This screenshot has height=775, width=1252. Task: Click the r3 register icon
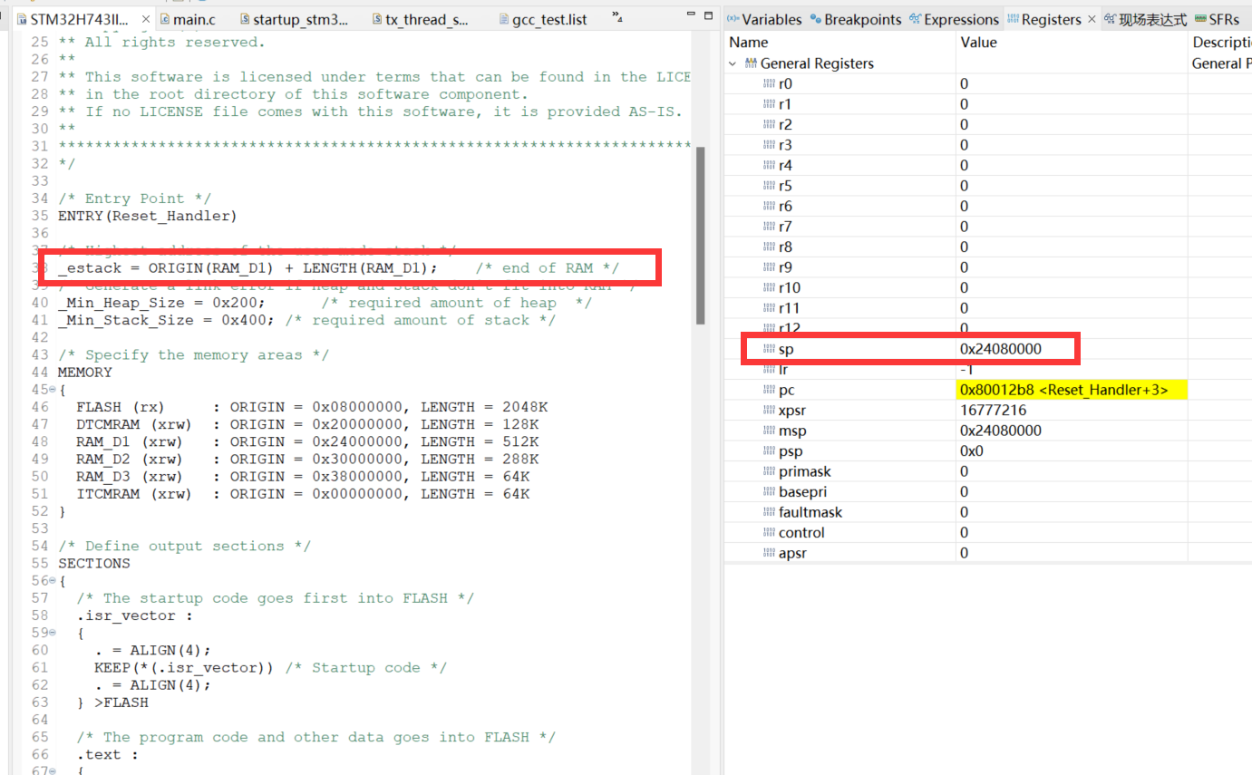pos(769,145)
